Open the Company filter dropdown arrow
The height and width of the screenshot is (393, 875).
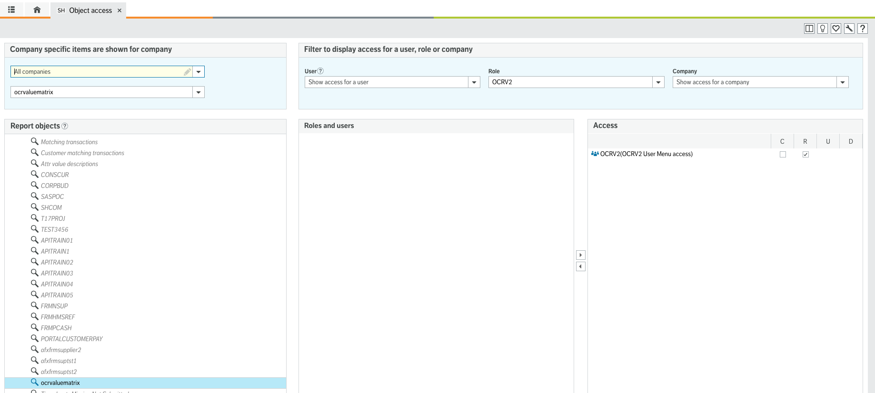(843, 82)
